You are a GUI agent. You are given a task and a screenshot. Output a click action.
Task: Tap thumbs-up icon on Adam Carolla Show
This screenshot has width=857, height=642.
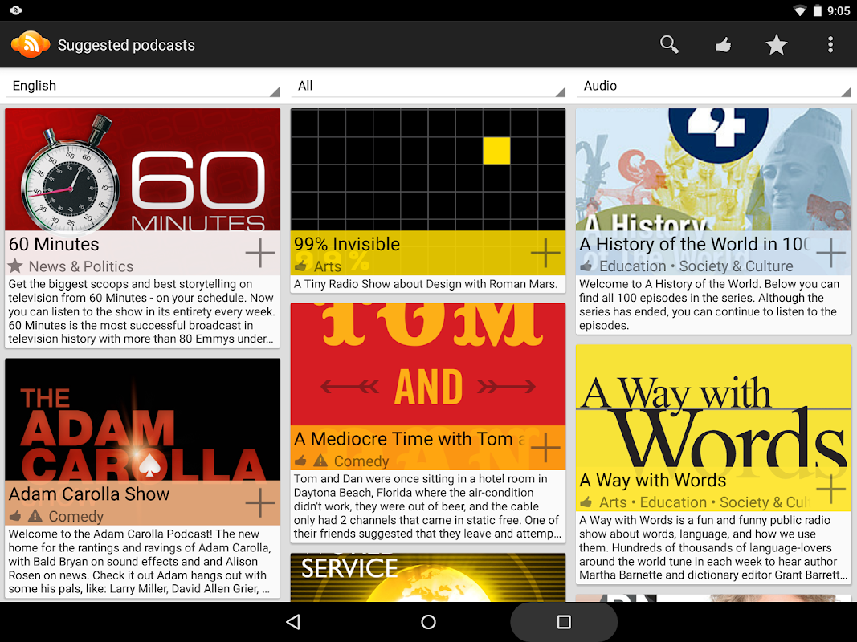coord(15,515)
